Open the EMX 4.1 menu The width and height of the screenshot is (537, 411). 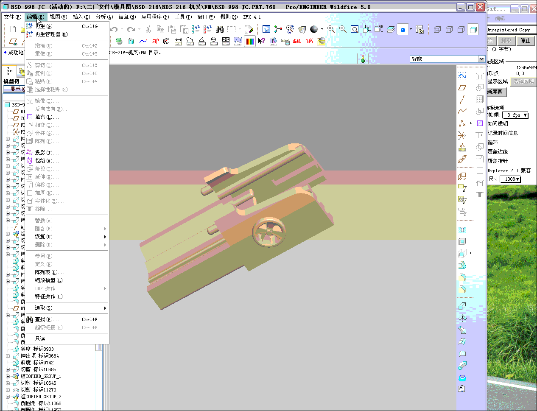[x=252, y=17]
